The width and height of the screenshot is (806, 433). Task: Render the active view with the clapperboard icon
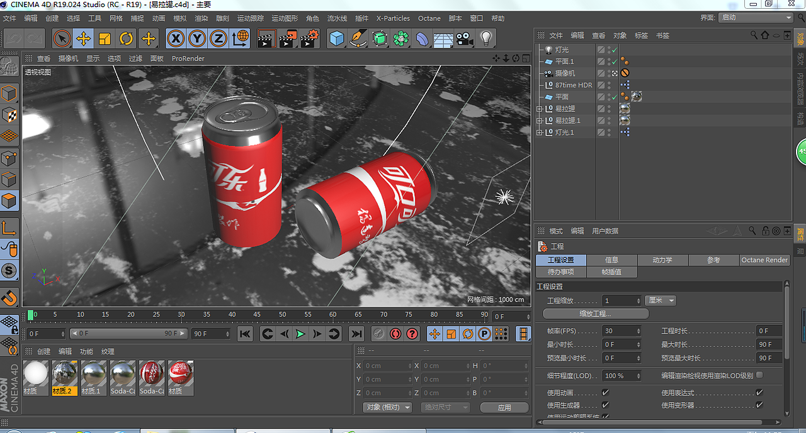pos(266,39)
